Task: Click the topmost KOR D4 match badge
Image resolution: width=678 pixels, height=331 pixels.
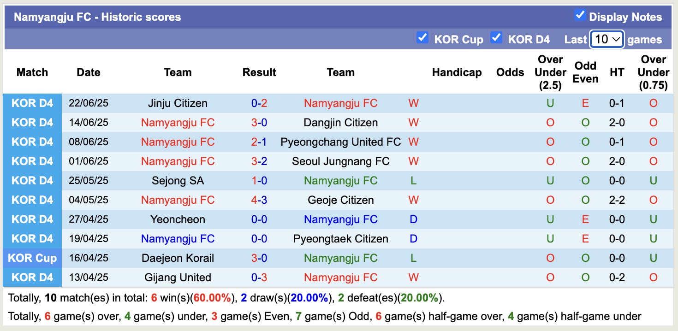Action: point(32,103)
